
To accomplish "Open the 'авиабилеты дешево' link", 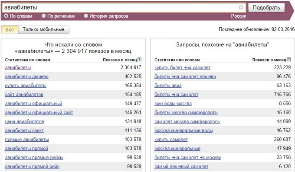I will tap(27, 76).
